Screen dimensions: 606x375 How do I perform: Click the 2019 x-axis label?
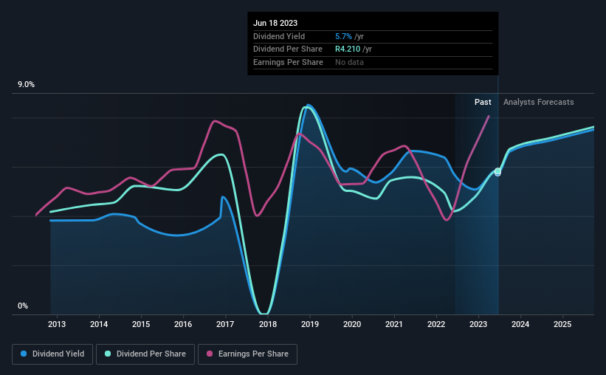[310, 324]
